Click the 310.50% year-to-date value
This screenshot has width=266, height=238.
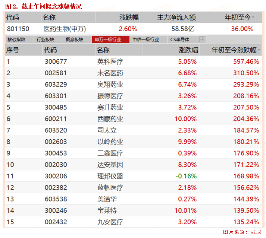(246, 73)
